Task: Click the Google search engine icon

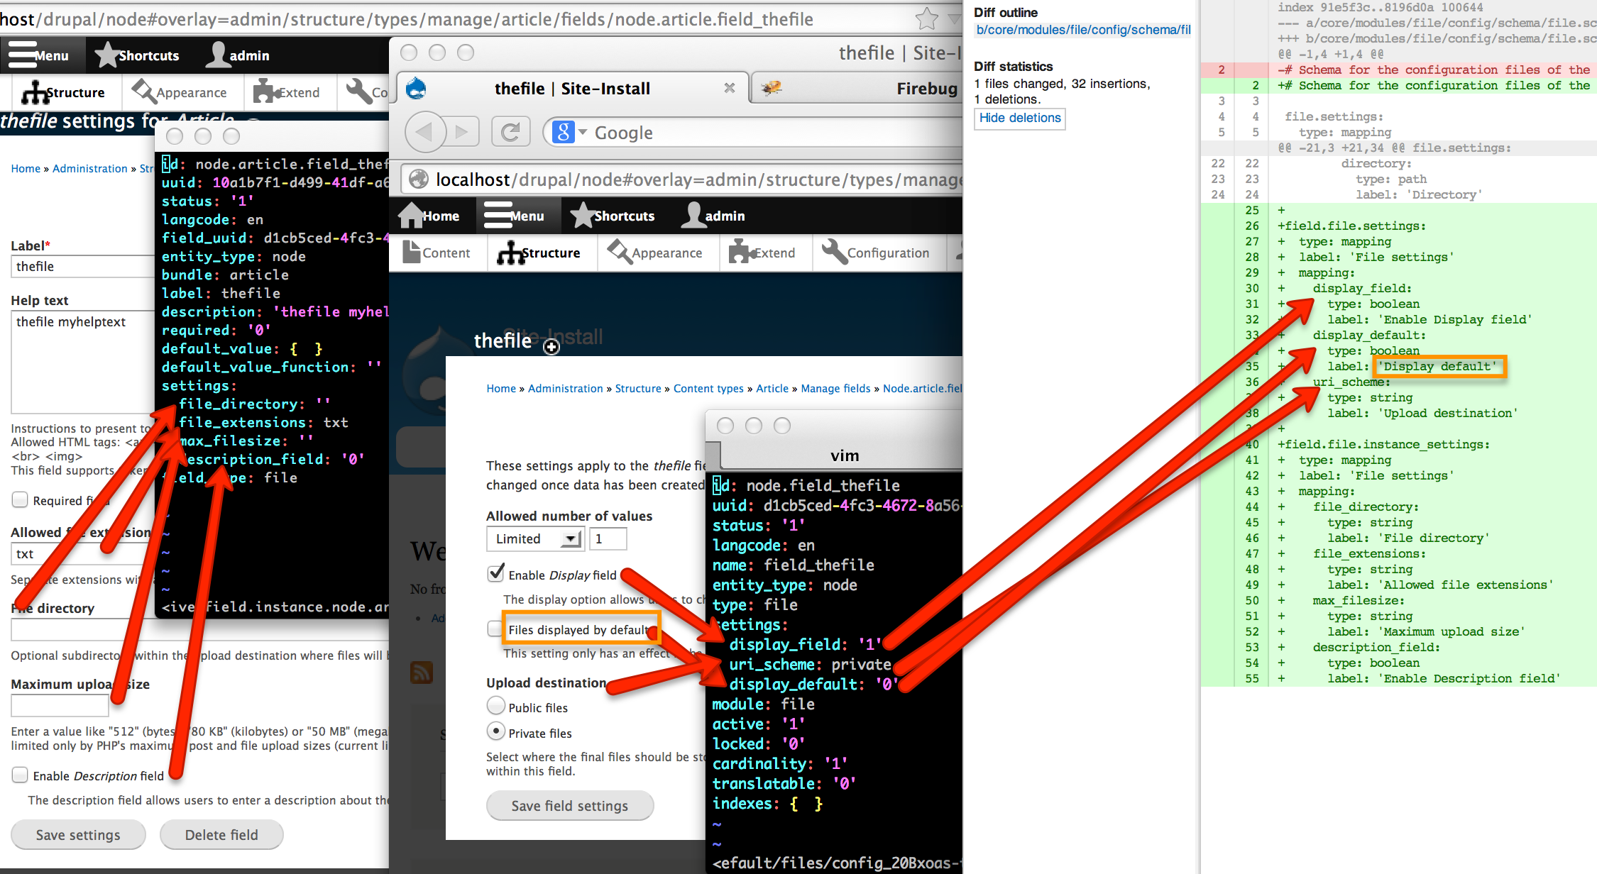Action: (x=563, y=132)
